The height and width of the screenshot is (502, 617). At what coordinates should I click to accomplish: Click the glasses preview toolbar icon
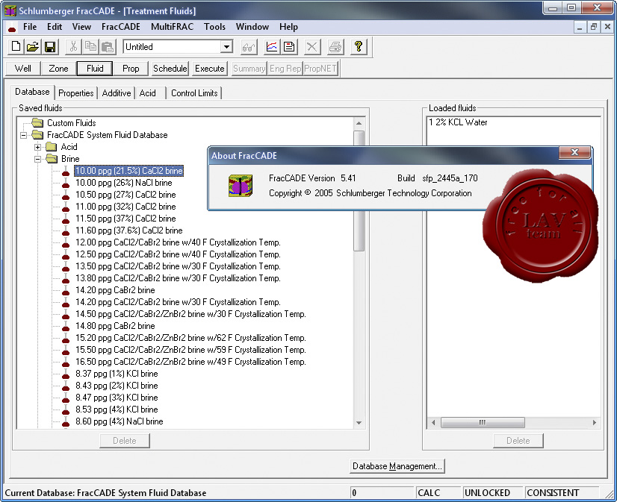click(248, 47)
